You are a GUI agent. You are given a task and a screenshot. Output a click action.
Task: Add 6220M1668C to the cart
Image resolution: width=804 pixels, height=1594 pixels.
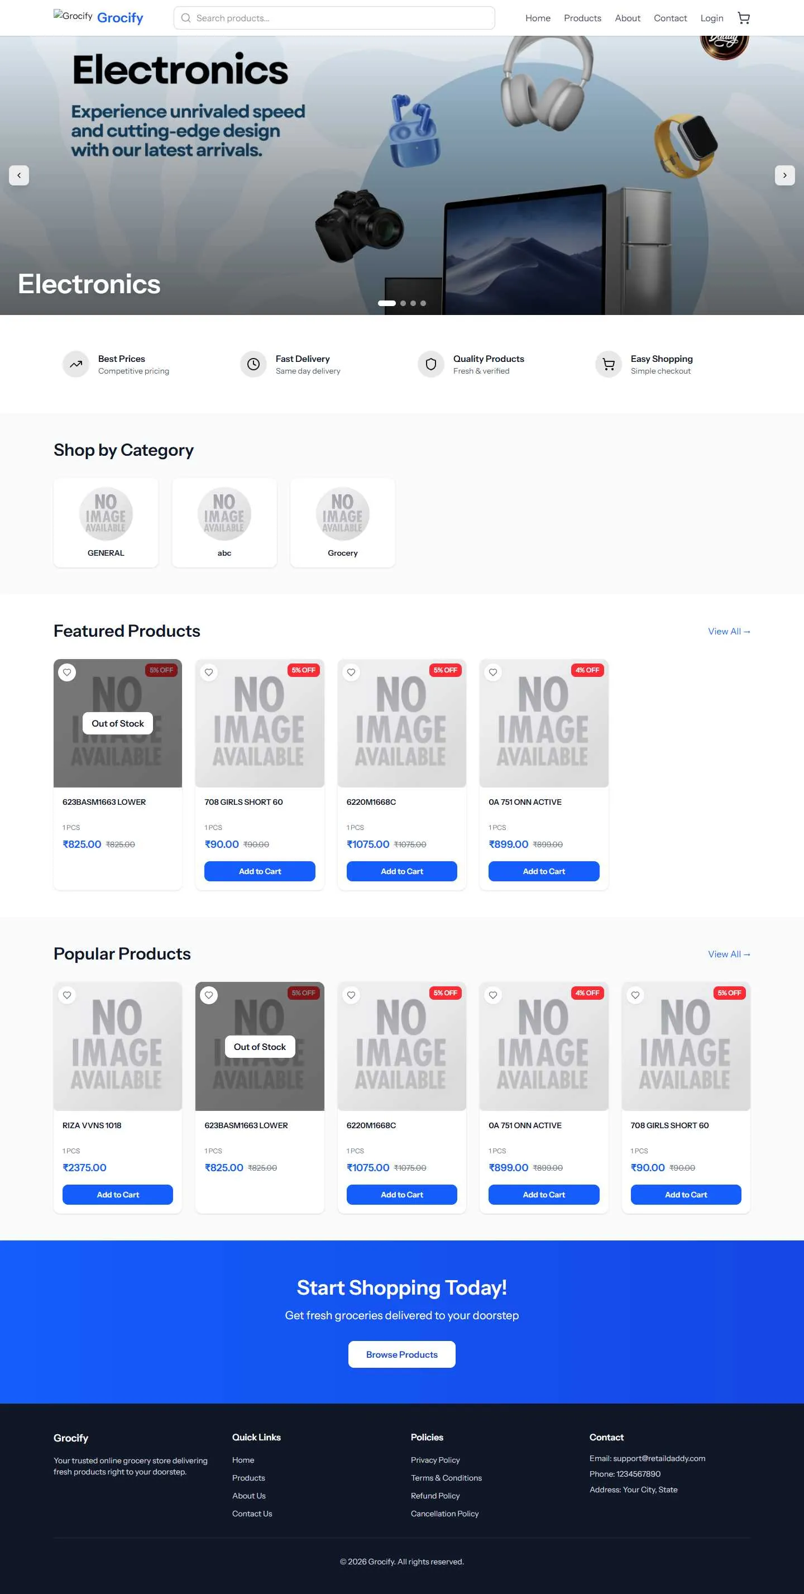pos(401,871)
